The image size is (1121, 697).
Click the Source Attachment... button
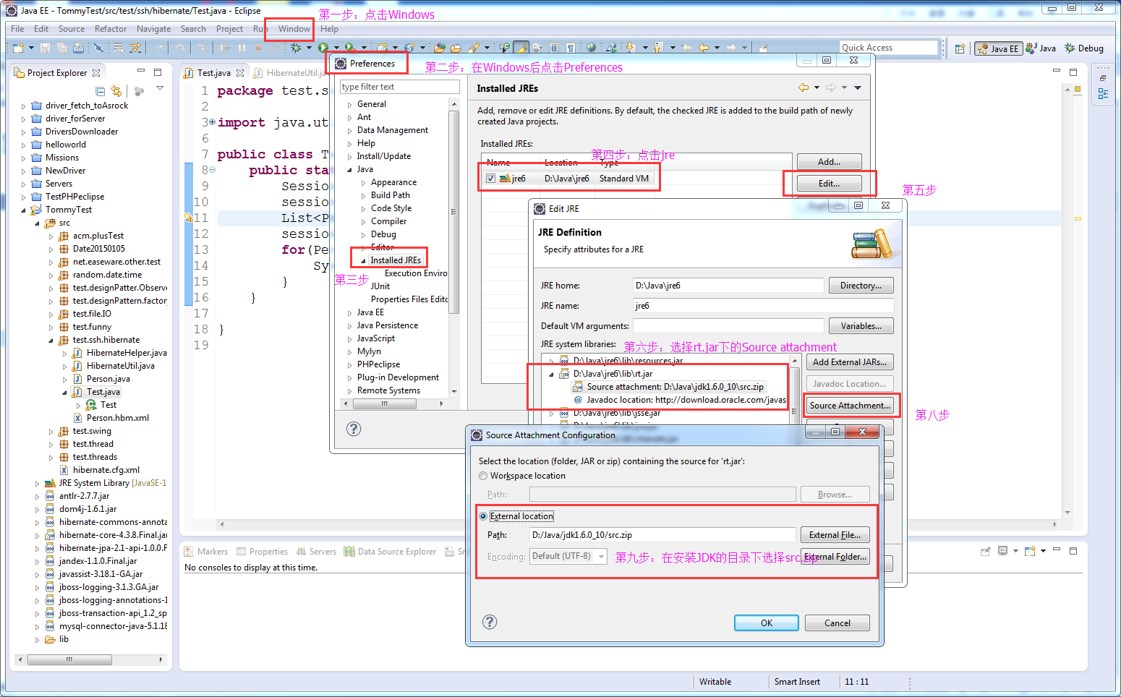(850, 406)
